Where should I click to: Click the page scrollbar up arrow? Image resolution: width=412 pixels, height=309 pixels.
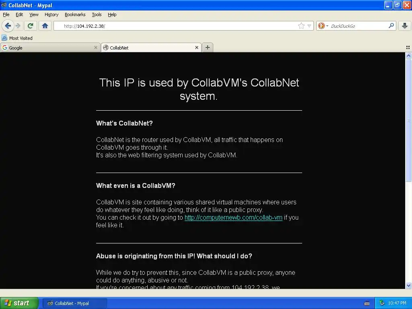pyautogui.click(x=408, y=56)
